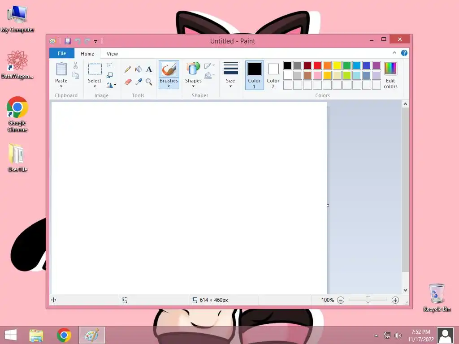The image size is (459, 344).
Task: Click the rectangular Select tool icon
Action: point(95,69)
